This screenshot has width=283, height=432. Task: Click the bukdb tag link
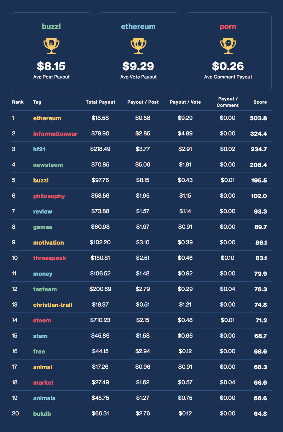click(x=42, y=414)
